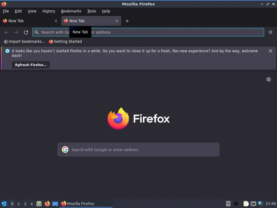Open the hamburger application menu
Image resolution: width=277 pixels, height=208 pixels.
click(x=270, y=32)
